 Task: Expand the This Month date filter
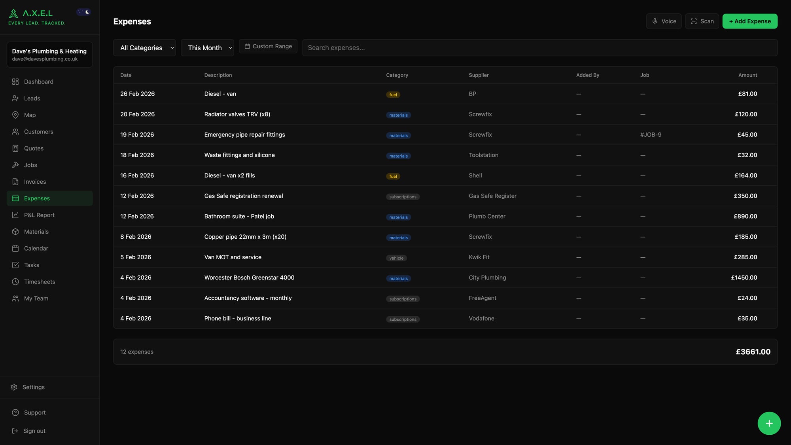(x=207, y=48)
